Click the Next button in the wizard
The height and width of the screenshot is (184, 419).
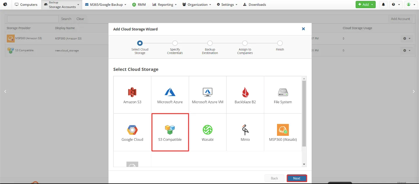pyautogui.click(x=297, y=178)
